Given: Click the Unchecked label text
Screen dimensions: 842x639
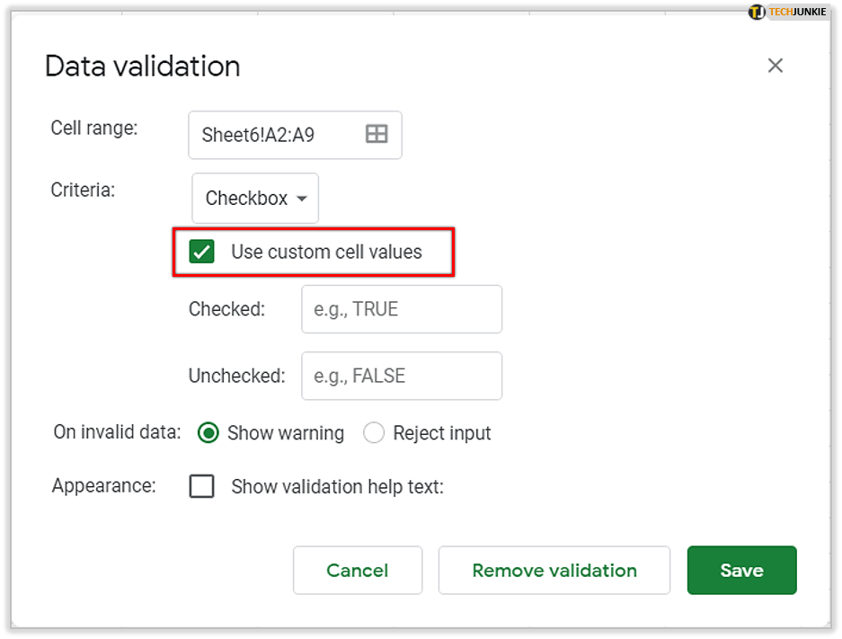Looking at the screenshot, I should coord(236,376).
